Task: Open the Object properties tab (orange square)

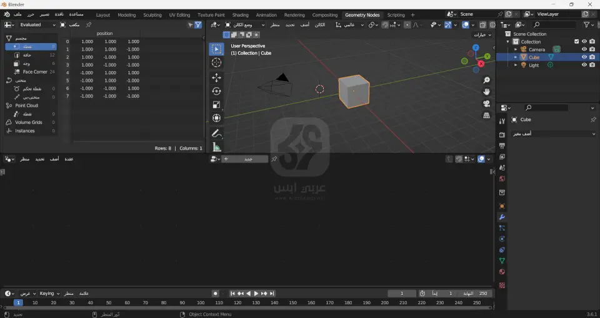Action: click(x=502, y=206)
